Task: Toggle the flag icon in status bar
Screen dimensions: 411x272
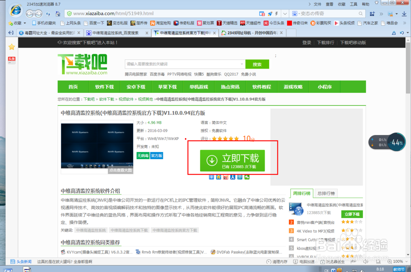Action: click(x=354, y=261)
